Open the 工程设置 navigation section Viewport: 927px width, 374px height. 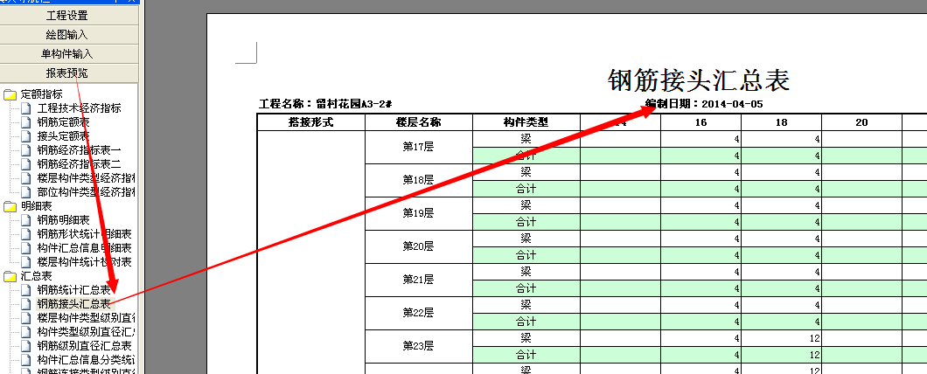(x=68, y=16)
